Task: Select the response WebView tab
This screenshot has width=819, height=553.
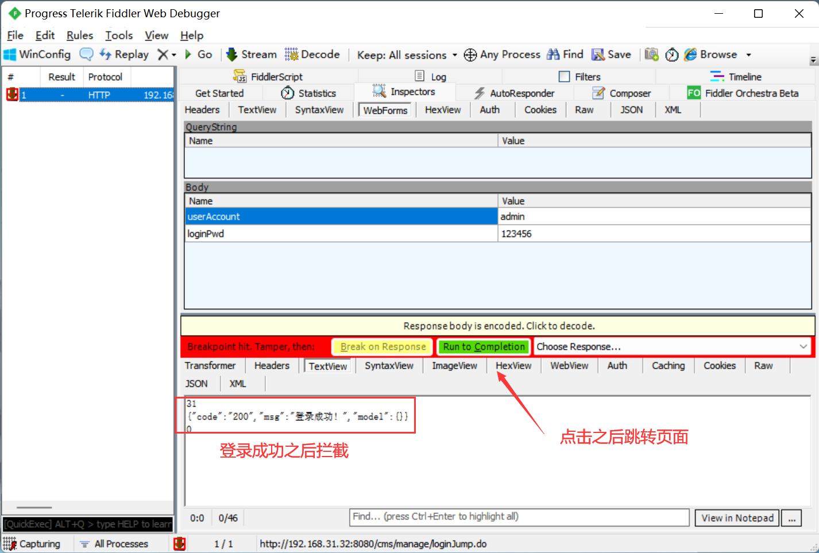Action: [x=569, y=366]
